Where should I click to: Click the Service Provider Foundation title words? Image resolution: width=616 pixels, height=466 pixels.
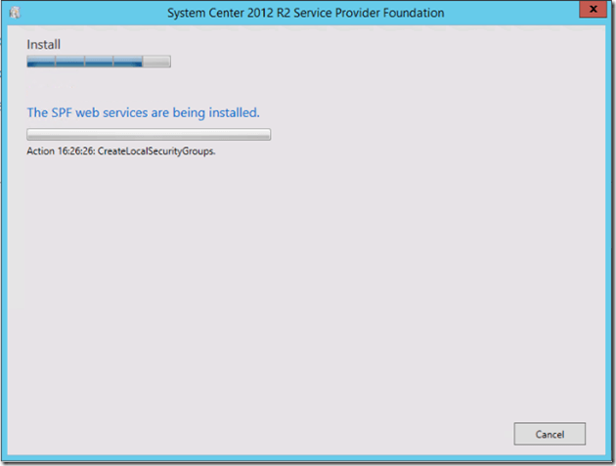click(376, 13)
